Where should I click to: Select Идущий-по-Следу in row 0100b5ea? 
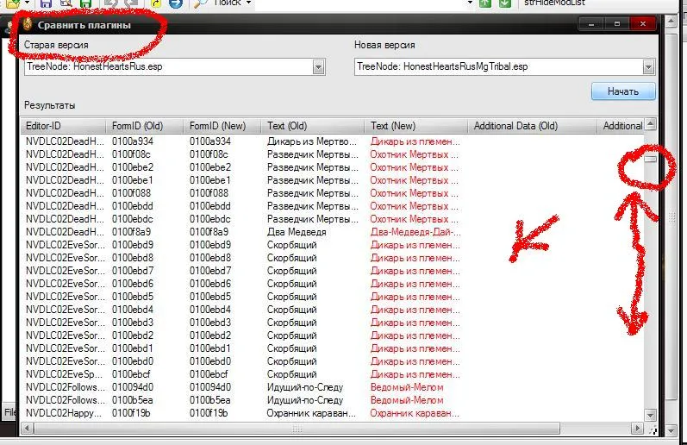coord(305,400)
